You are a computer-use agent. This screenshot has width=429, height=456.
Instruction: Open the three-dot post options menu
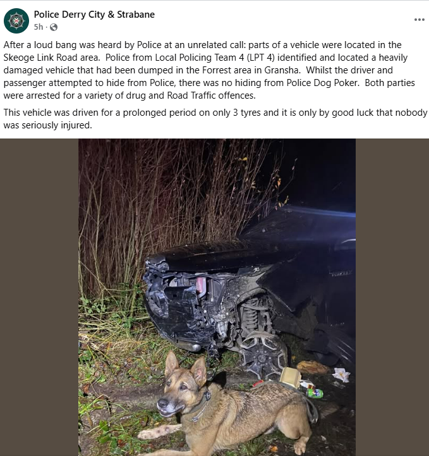(419, 20)
